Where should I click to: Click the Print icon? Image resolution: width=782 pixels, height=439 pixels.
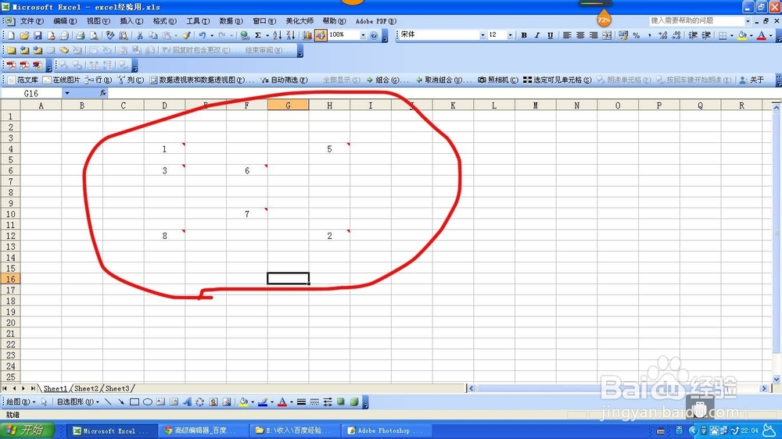(x=80, y=35)
